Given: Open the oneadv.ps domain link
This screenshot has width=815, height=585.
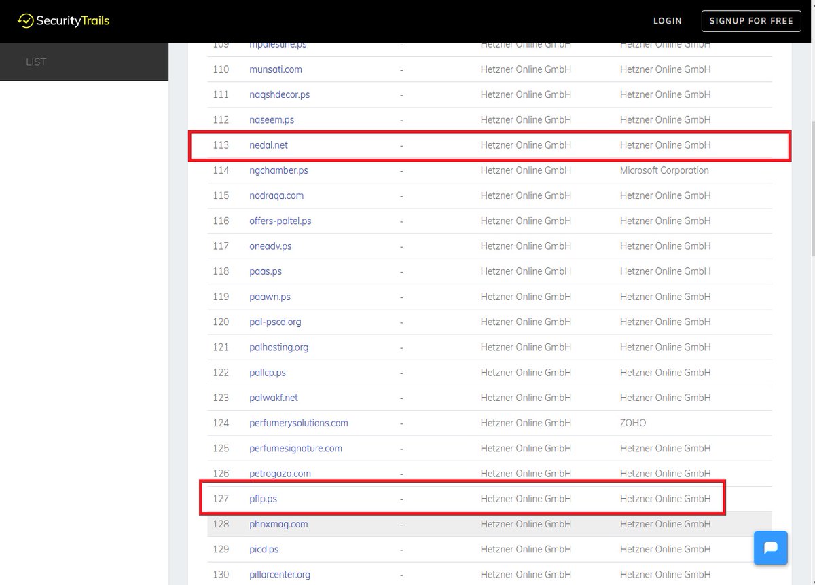Looking at the screenshot, I should pos(270,246).
